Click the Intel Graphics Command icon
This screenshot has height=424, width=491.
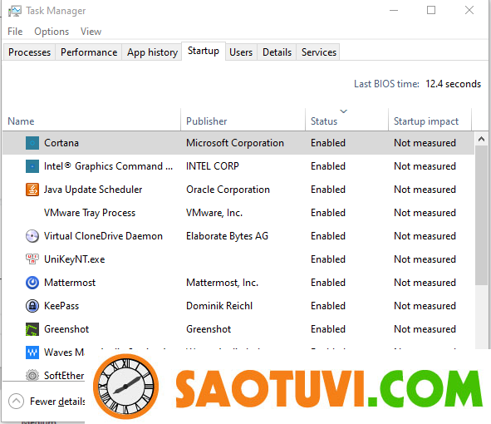pyautogui.click(x=32, y=166)
